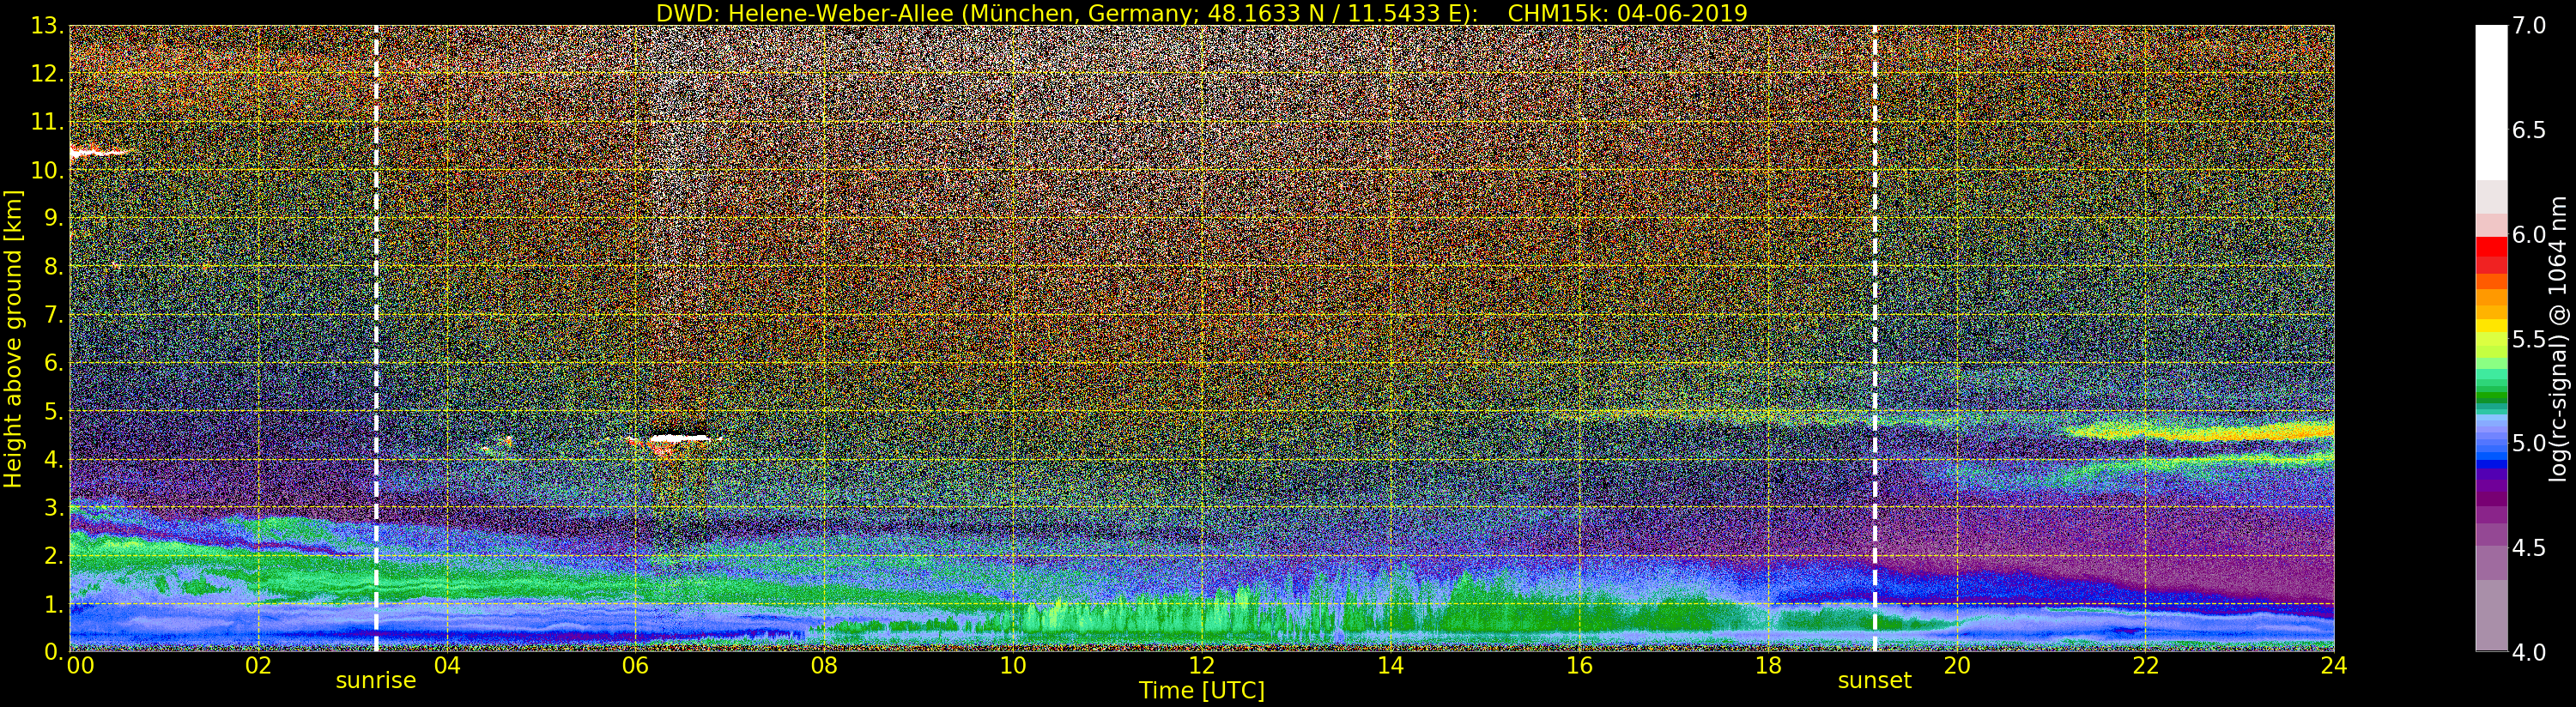
Task: Click the '04' tick on the time axis
Action: 447,665
